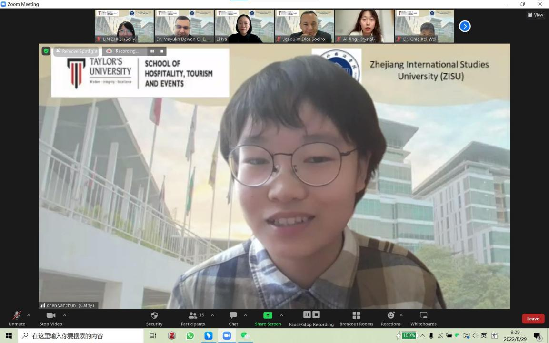Open Breakout Rooms
Viewport: 549px width, 343px height.
point(356,315)
